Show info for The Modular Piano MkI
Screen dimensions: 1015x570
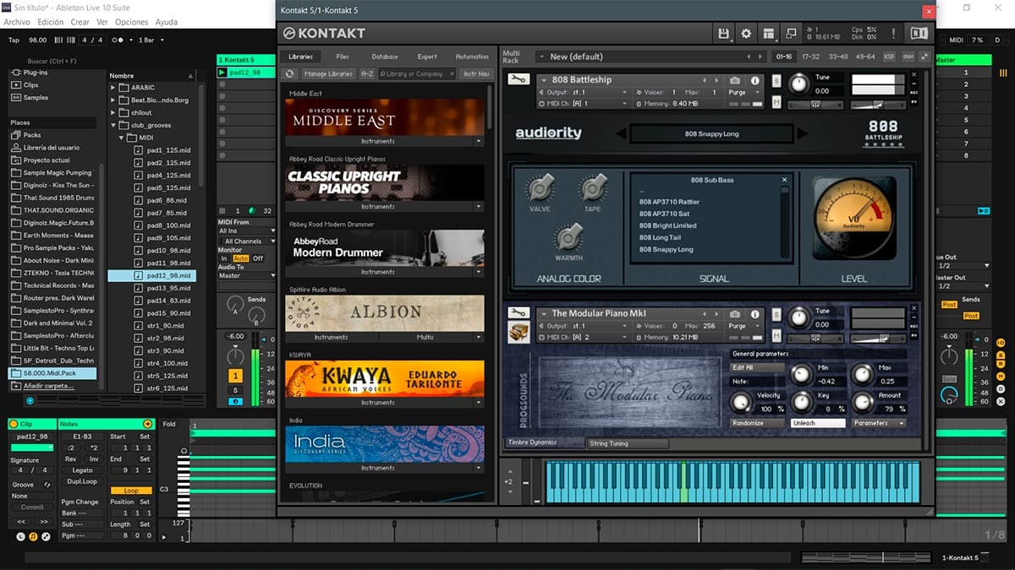pos(754,314)
